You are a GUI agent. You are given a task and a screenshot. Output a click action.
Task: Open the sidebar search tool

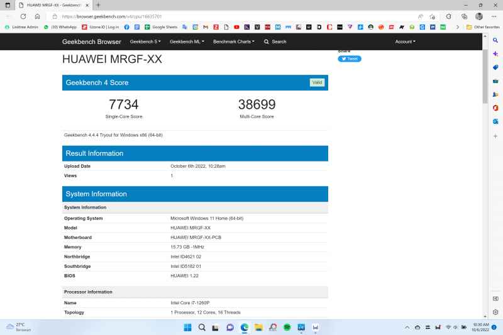[x=495, y=40]
